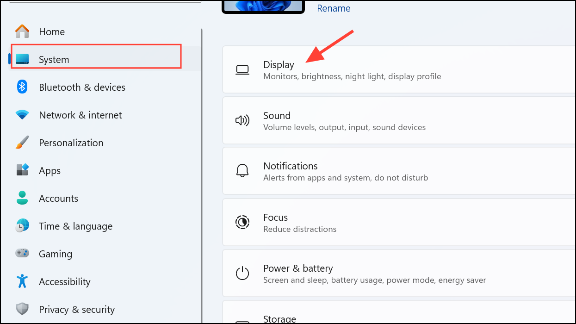Select the Privacy & security shield icon
This screenshot has width=576, height=324.
pos(22,309)
